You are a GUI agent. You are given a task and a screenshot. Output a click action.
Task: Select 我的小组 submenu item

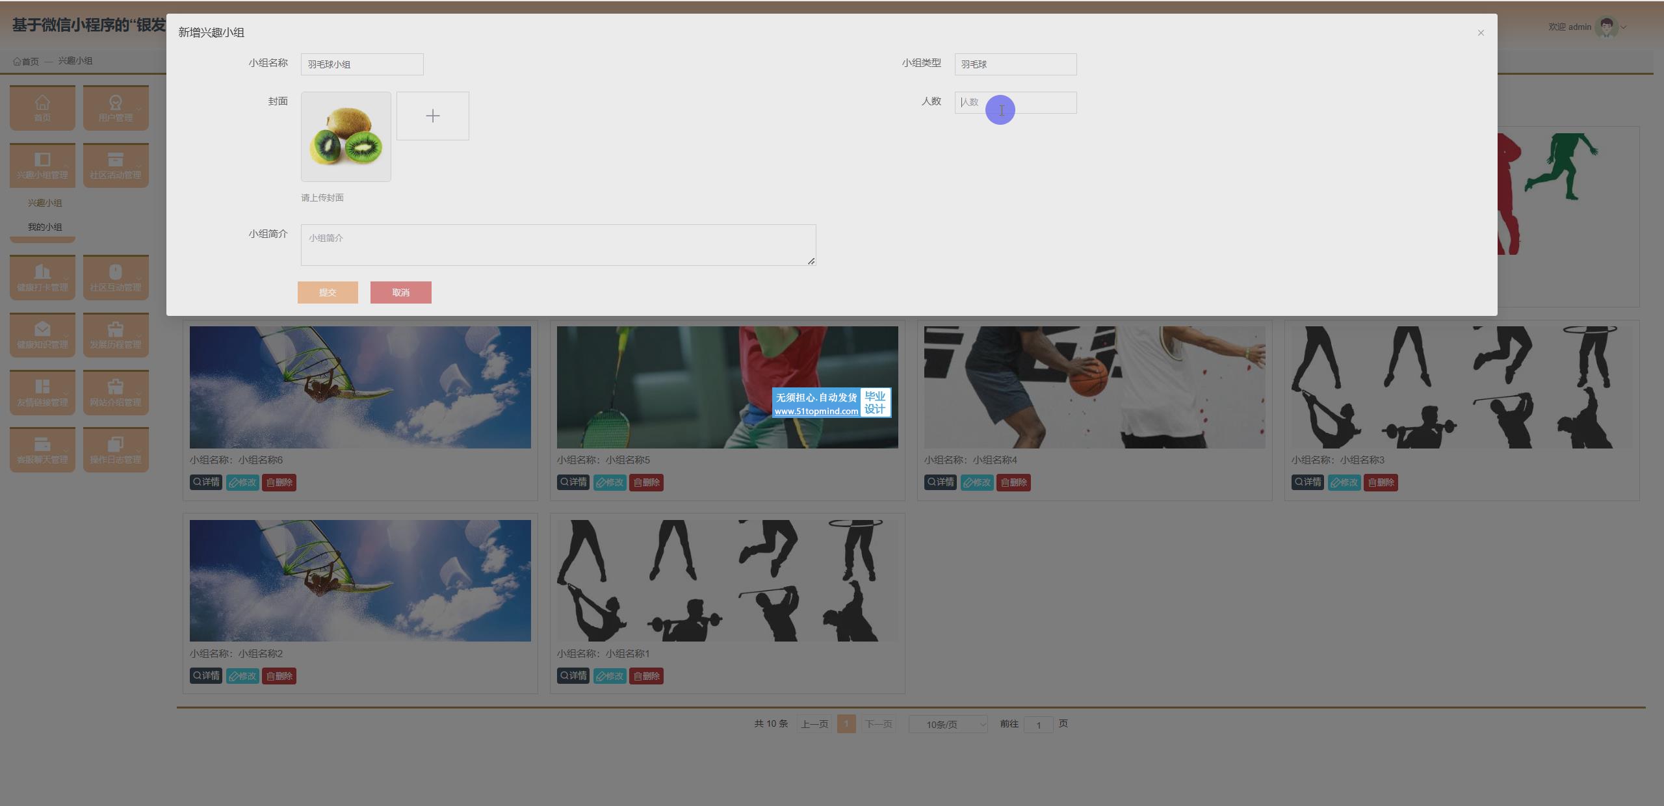tap(45, 227)
